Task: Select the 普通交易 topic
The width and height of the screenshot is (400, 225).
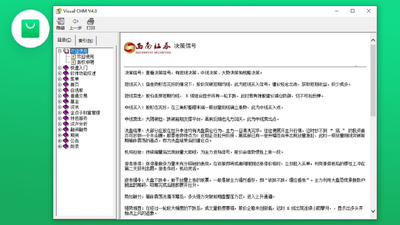Action: (79, 96)
